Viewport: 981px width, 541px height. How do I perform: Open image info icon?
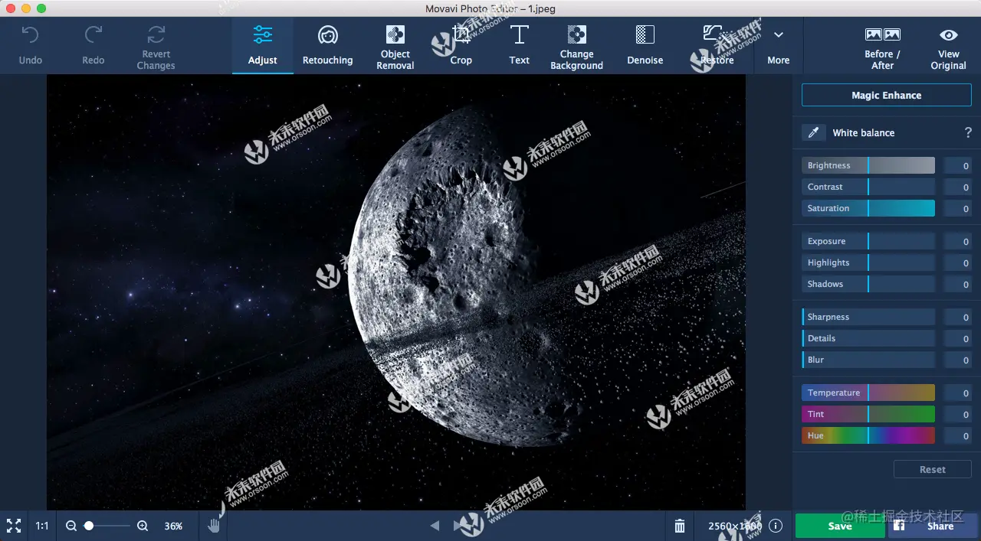coord(776,526)
